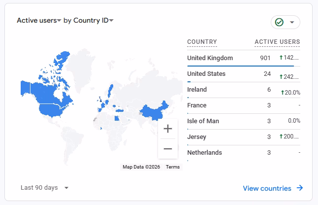Click the arrow icon next to View countries

[300, 188]
